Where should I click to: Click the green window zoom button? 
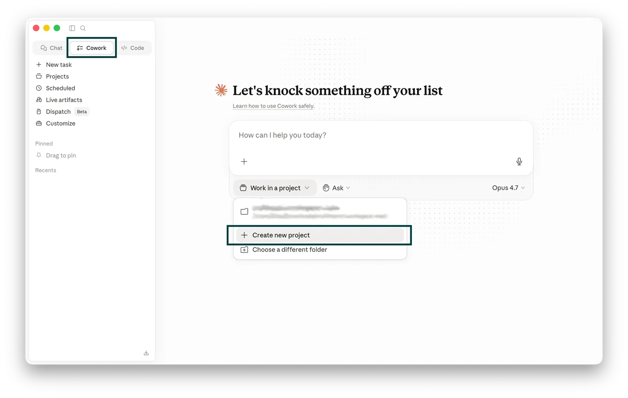(x=57, y=28)
